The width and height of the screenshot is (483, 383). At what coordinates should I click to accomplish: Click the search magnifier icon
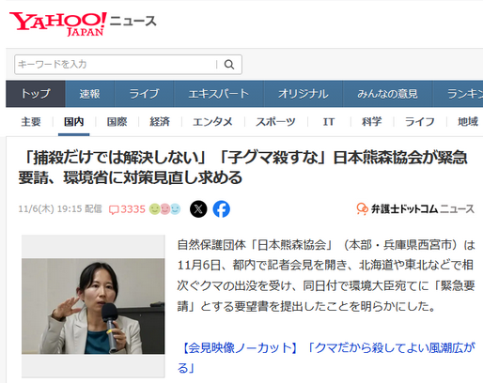coord(229,65)
